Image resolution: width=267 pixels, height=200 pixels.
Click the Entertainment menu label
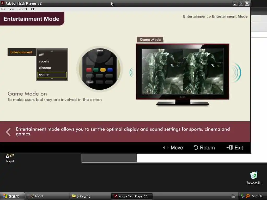coord(21,52)
